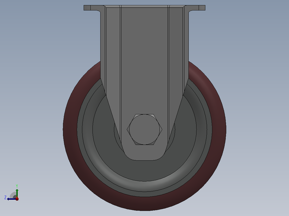The image size is (289, 216).
Task: Select the caster's top mounting plate
Action: [x=144, y=7]
